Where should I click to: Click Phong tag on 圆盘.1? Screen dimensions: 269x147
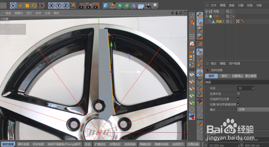[x=243, y=21]
